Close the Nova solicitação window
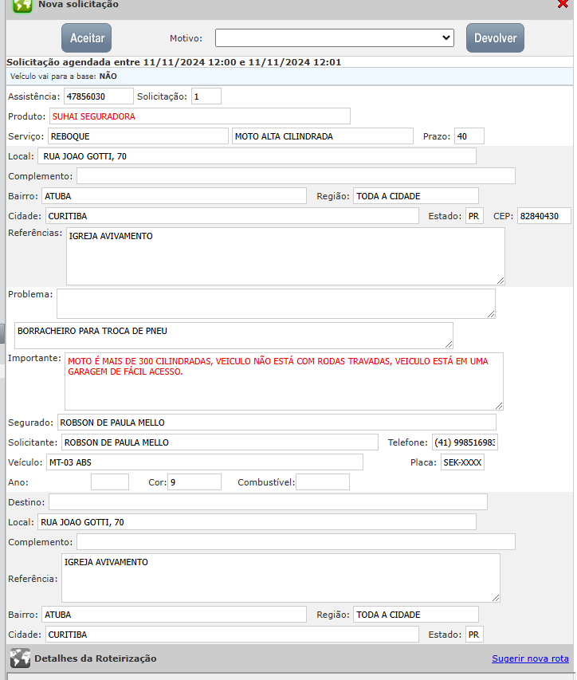 [x=563, y=4]
